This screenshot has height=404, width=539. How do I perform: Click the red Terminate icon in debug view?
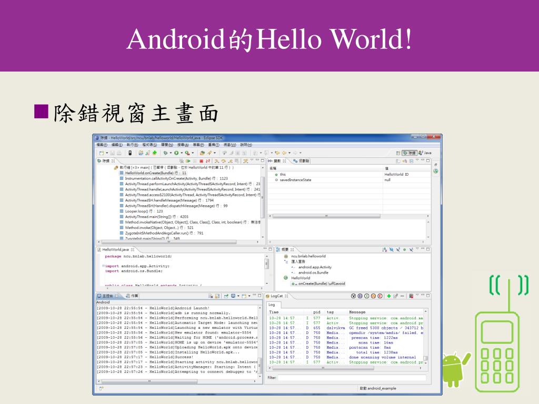pyautogui.click(x=202, y=161)
